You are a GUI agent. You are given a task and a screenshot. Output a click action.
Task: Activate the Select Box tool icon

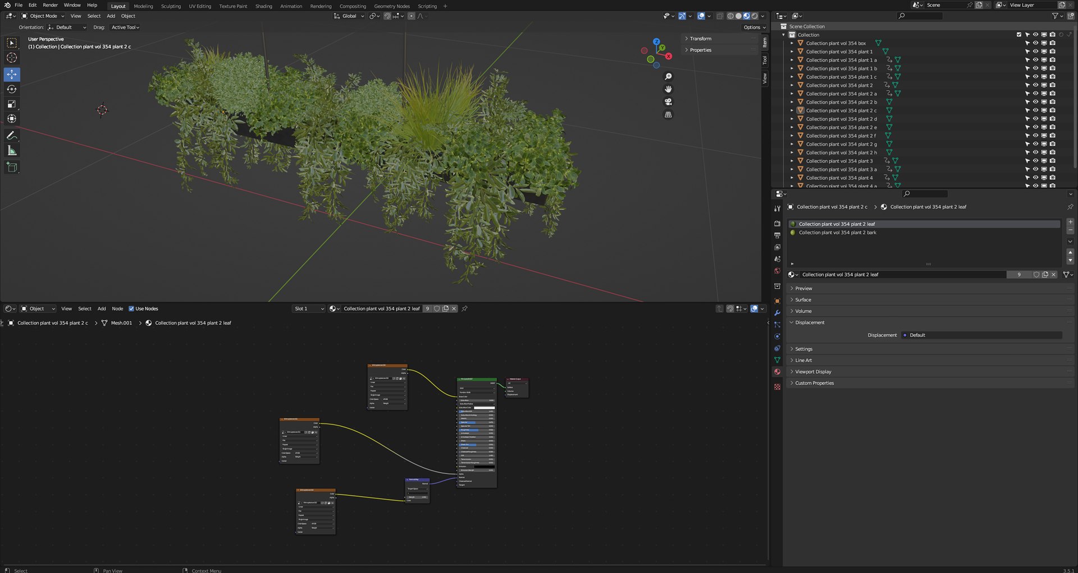pos(12,43)
